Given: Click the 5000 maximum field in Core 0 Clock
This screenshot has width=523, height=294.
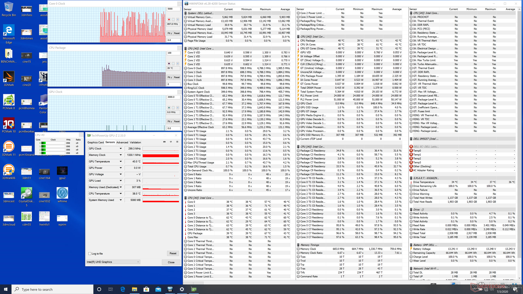Looking at the screenshot, I should [x=174, y=9].
